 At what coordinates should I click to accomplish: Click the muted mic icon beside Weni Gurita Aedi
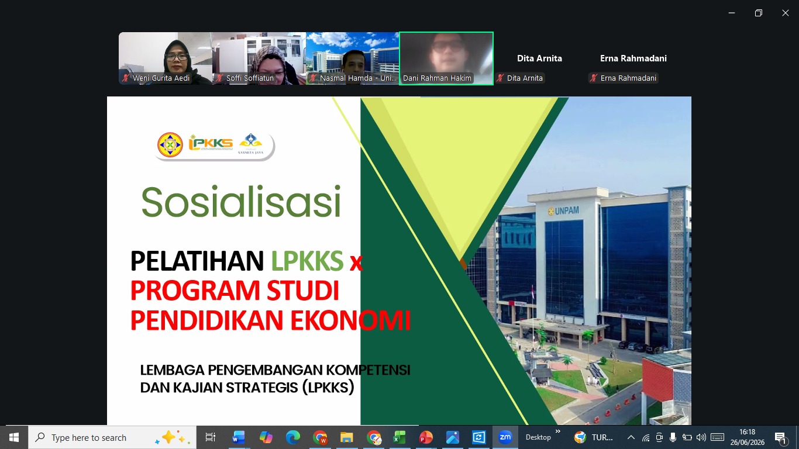pos(126,78)
